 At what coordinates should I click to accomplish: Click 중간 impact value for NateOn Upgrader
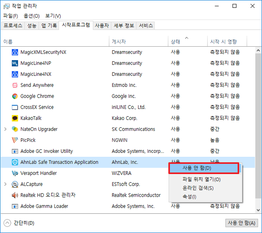click(215, 129)
